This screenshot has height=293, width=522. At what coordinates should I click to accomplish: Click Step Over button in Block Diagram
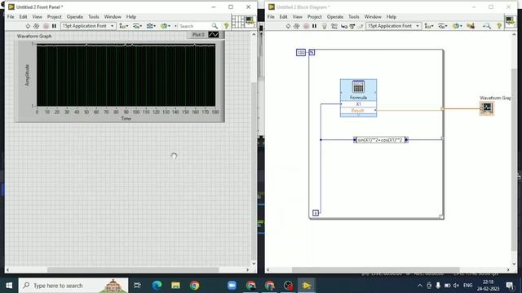click(352, 26)
